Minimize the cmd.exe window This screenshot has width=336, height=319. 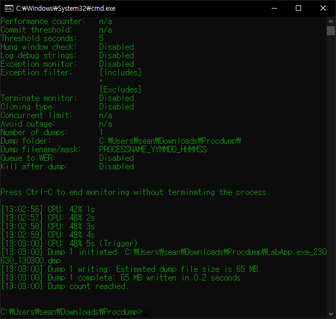point(274,9)
